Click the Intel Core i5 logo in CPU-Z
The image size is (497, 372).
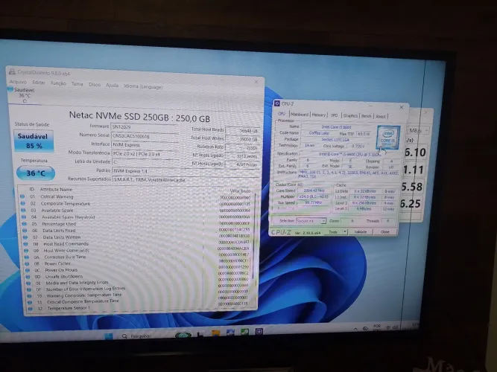388,138
